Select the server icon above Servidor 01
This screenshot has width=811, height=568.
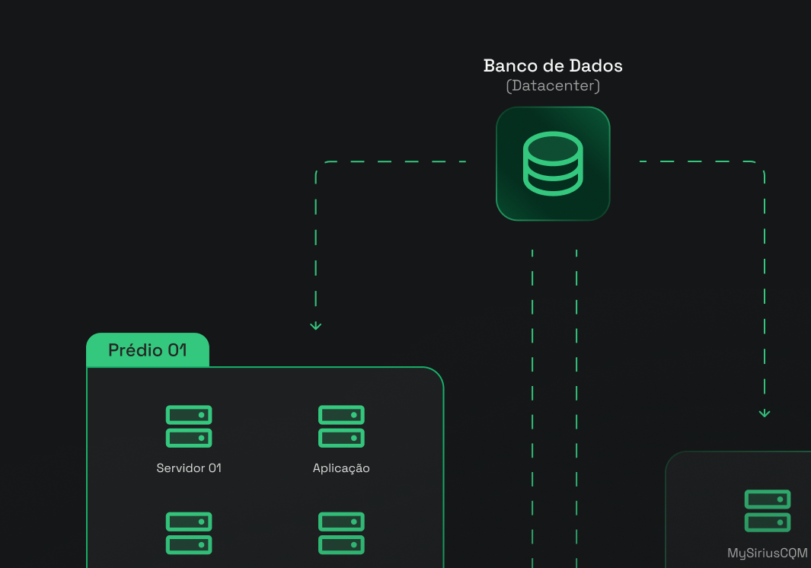click(x=189, y=426)
